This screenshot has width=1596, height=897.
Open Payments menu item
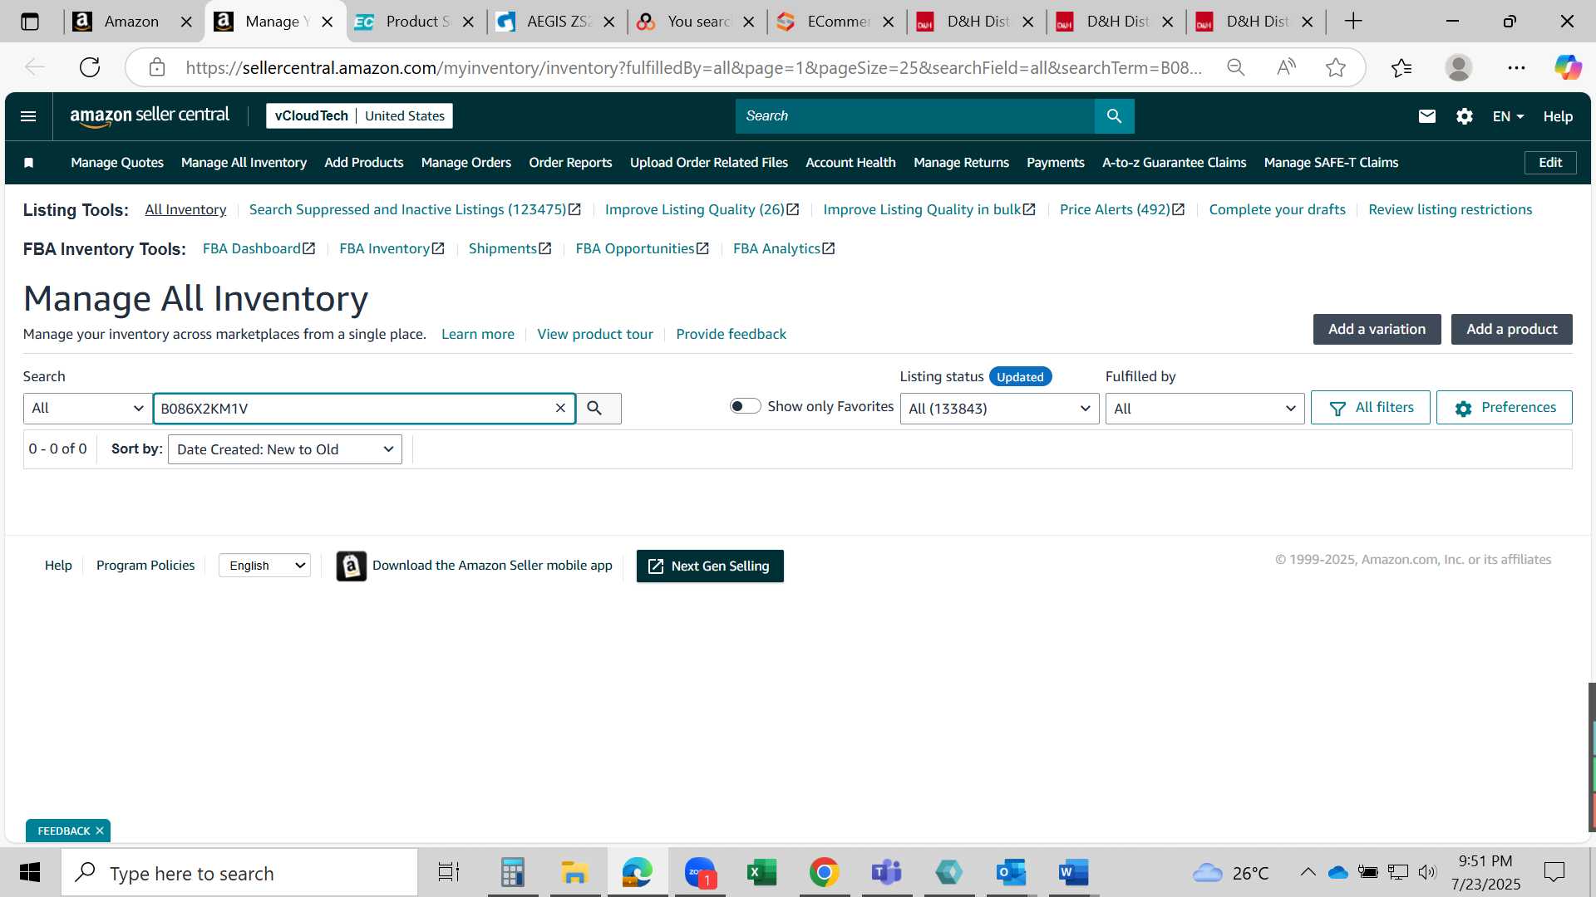(1056, 163)
